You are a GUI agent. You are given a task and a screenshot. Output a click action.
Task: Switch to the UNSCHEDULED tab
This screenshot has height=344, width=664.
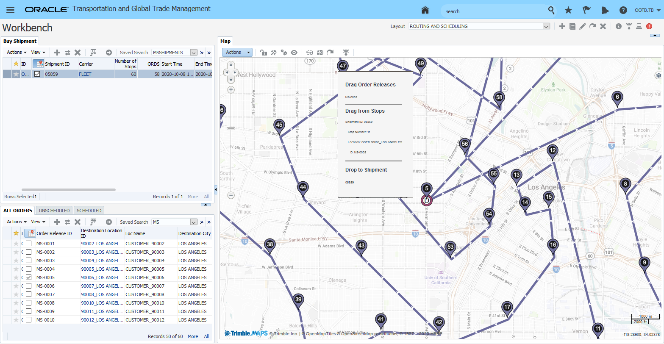(54, 211)
